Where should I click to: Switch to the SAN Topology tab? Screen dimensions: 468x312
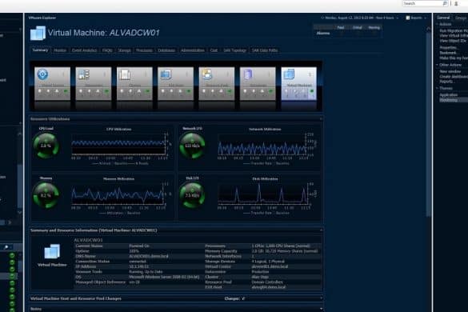coord(235,50)
